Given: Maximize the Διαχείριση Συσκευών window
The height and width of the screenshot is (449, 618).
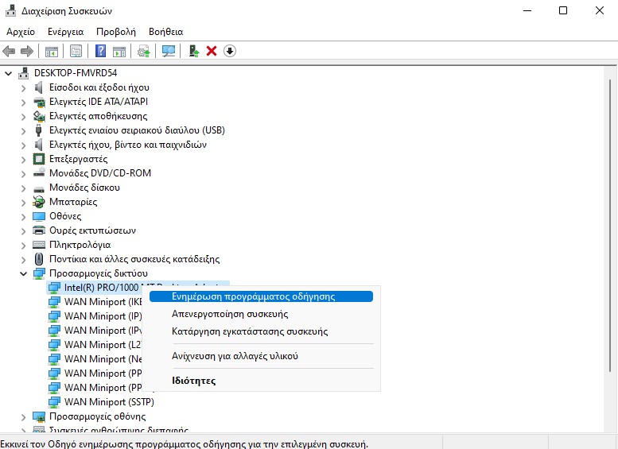Looking at the screenshot, I should coord(563,10).
